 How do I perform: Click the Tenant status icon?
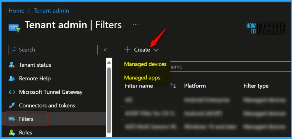tap(12, 65)
